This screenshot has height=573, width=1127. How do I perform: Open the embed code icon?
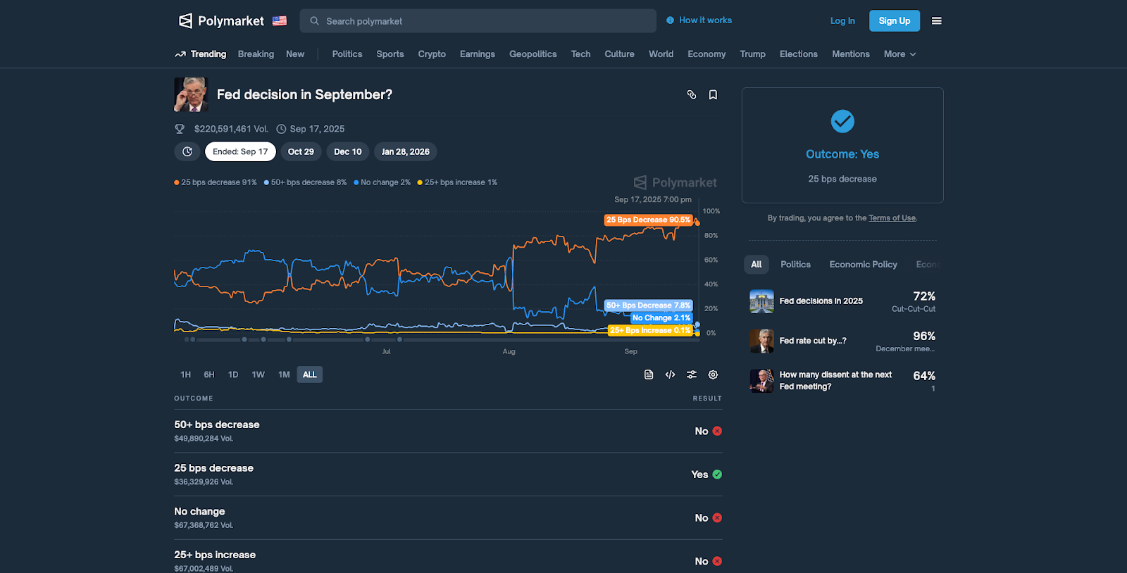click(670, 374)
